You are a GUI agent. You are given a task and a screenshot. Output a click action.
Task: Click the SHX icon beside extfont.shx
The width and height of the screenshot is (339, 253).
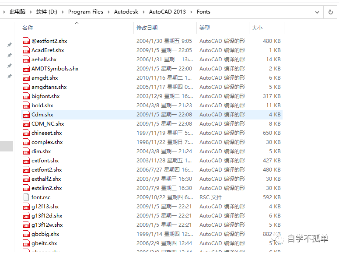pos(26,161)
